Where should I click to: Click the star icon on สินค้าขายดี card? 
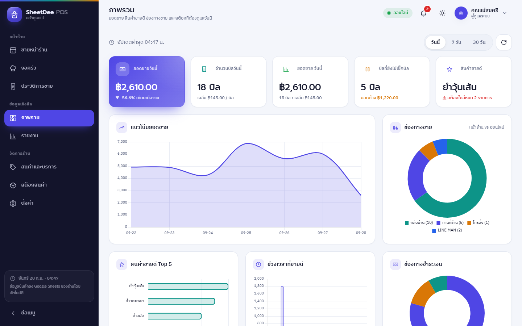coord(449,69)
